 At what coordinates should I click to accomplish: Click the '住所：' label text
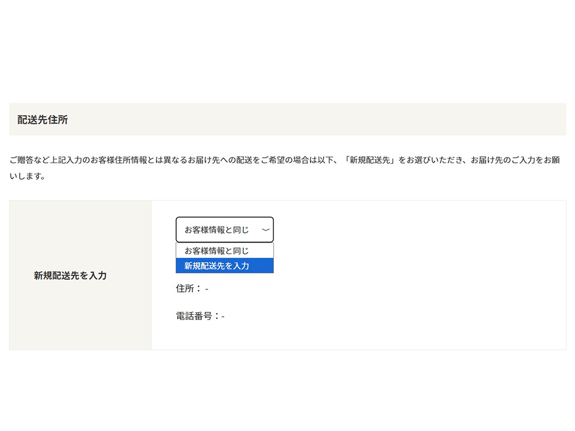click(189, 288)
